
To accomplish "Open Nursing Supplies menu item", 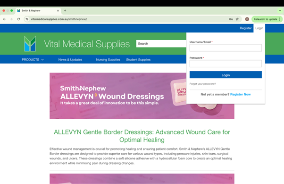I will [x=108, y=60].
